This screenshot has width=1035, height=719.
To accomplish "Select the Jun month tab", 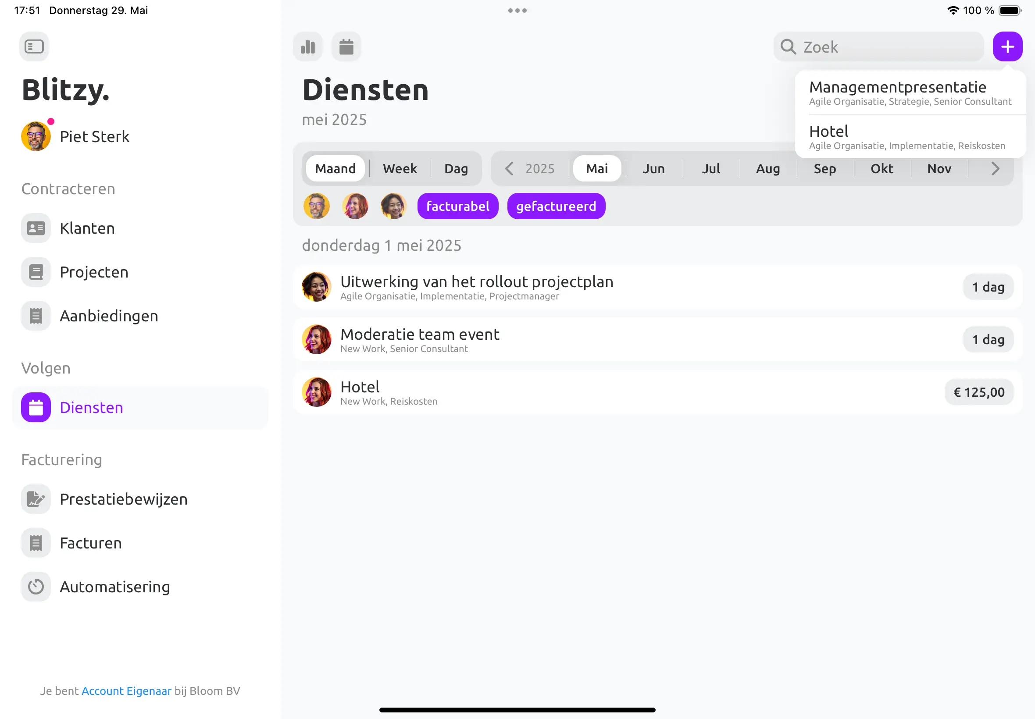I will point(654,168).
